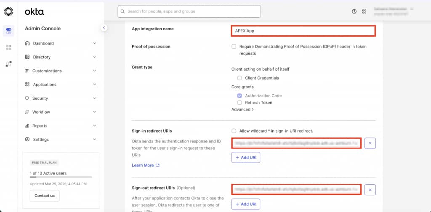Viewport: 431px width, 212px height.
Task: Click the Directory icon
Action: (x=27, y=57)
